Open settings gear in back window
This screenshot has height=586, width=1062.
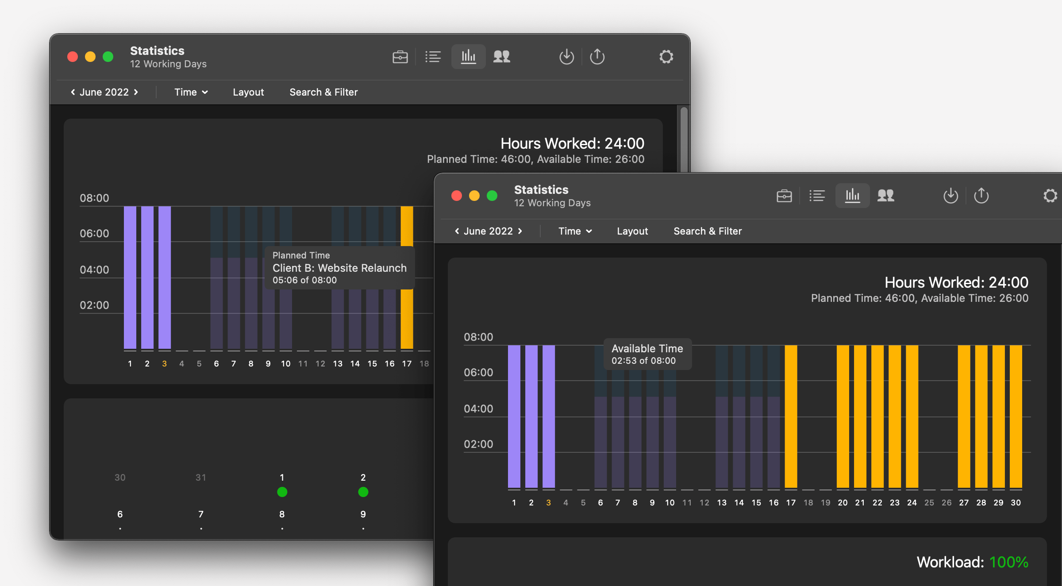pos(666,57)
